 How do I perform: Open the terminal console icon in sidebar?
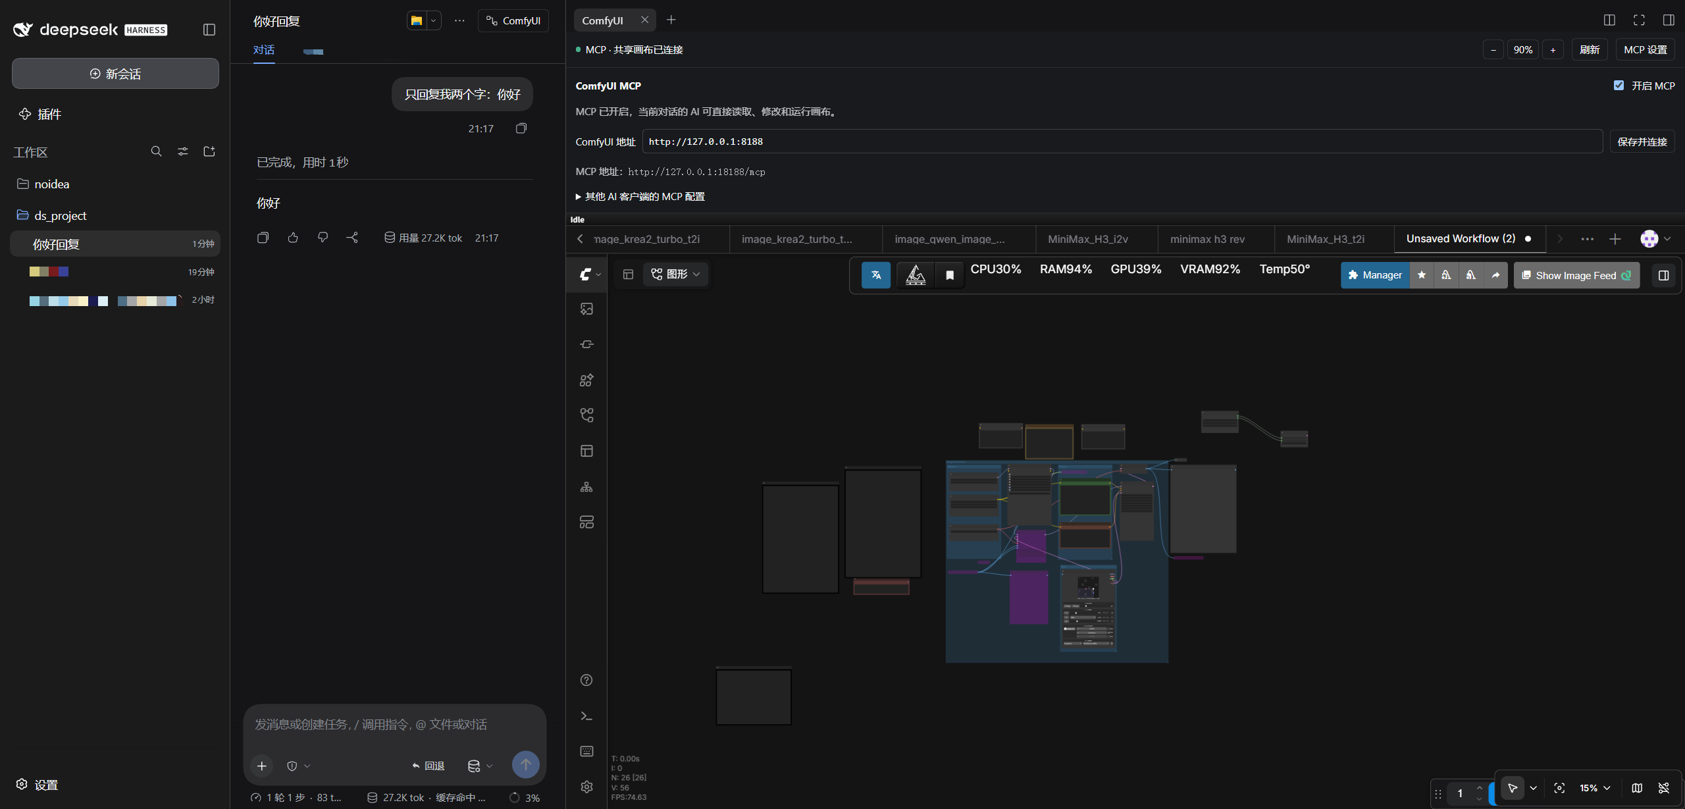[x=586, y=716]
